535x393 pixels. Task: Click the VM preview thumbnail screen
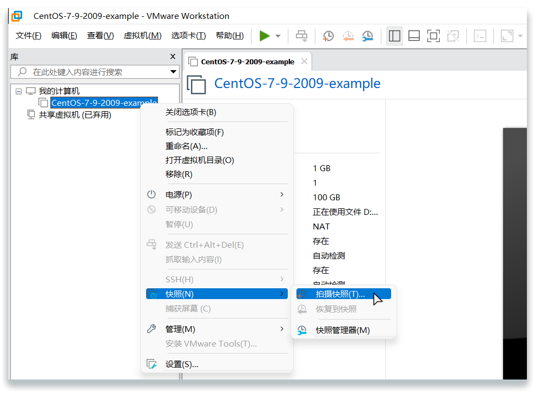coord(515,253)
